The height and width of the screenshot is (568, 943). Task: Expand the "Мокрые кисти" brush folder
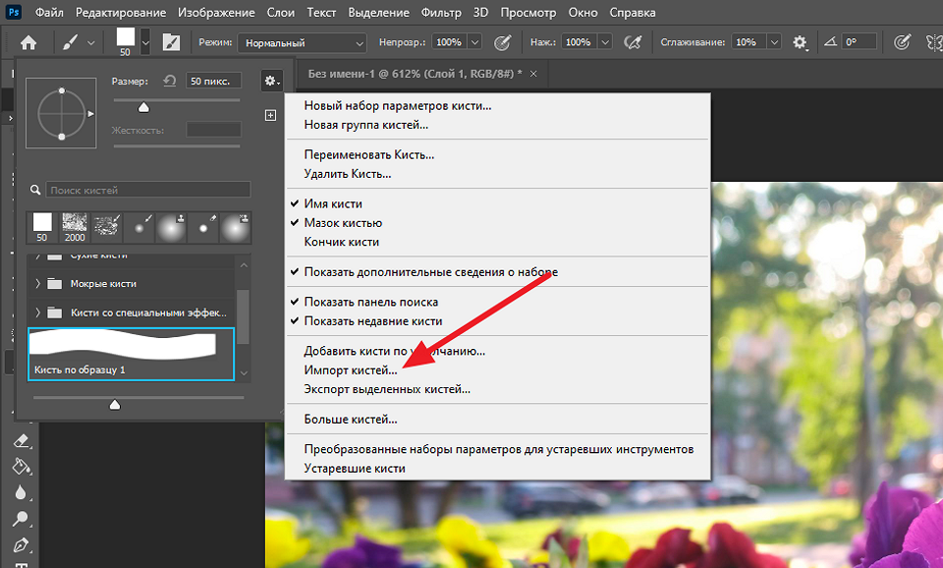39,283
